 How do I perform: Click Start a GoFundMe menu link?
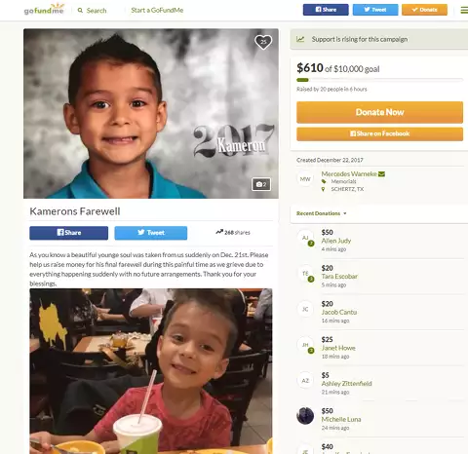157,11
